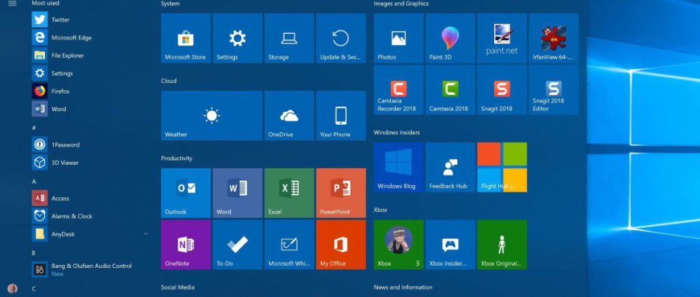Launch the paint.net tile
Image resolution: width=700 pixels, height=297 pixels.
(x=502, y=38)
